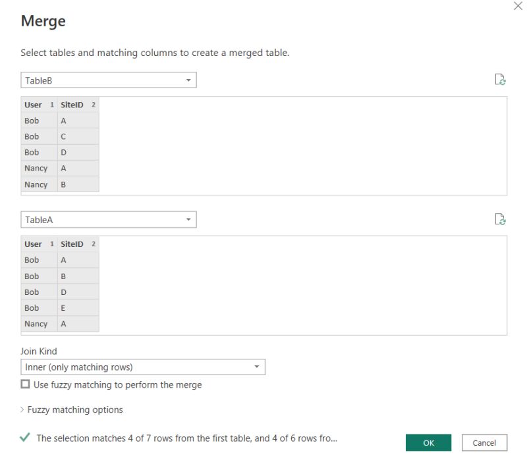The image size is (527, 470).
Task: Open the TableA table selector dropdown
Action: [190, 219]
